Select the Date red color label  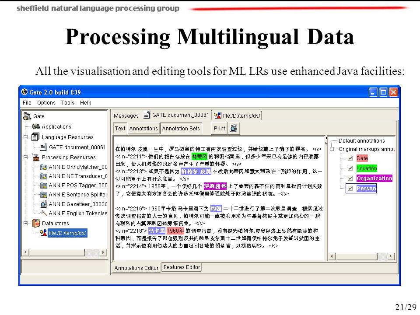coord(362,158)
